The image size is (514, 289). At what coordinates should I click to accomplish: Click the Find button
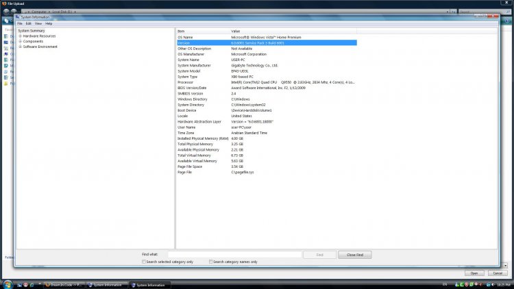319,255
